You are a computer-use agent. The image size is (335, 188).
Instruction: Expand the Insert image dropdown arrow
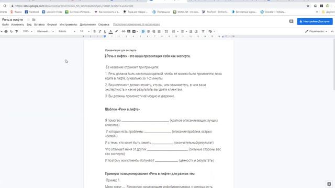[x=137, y=31]
